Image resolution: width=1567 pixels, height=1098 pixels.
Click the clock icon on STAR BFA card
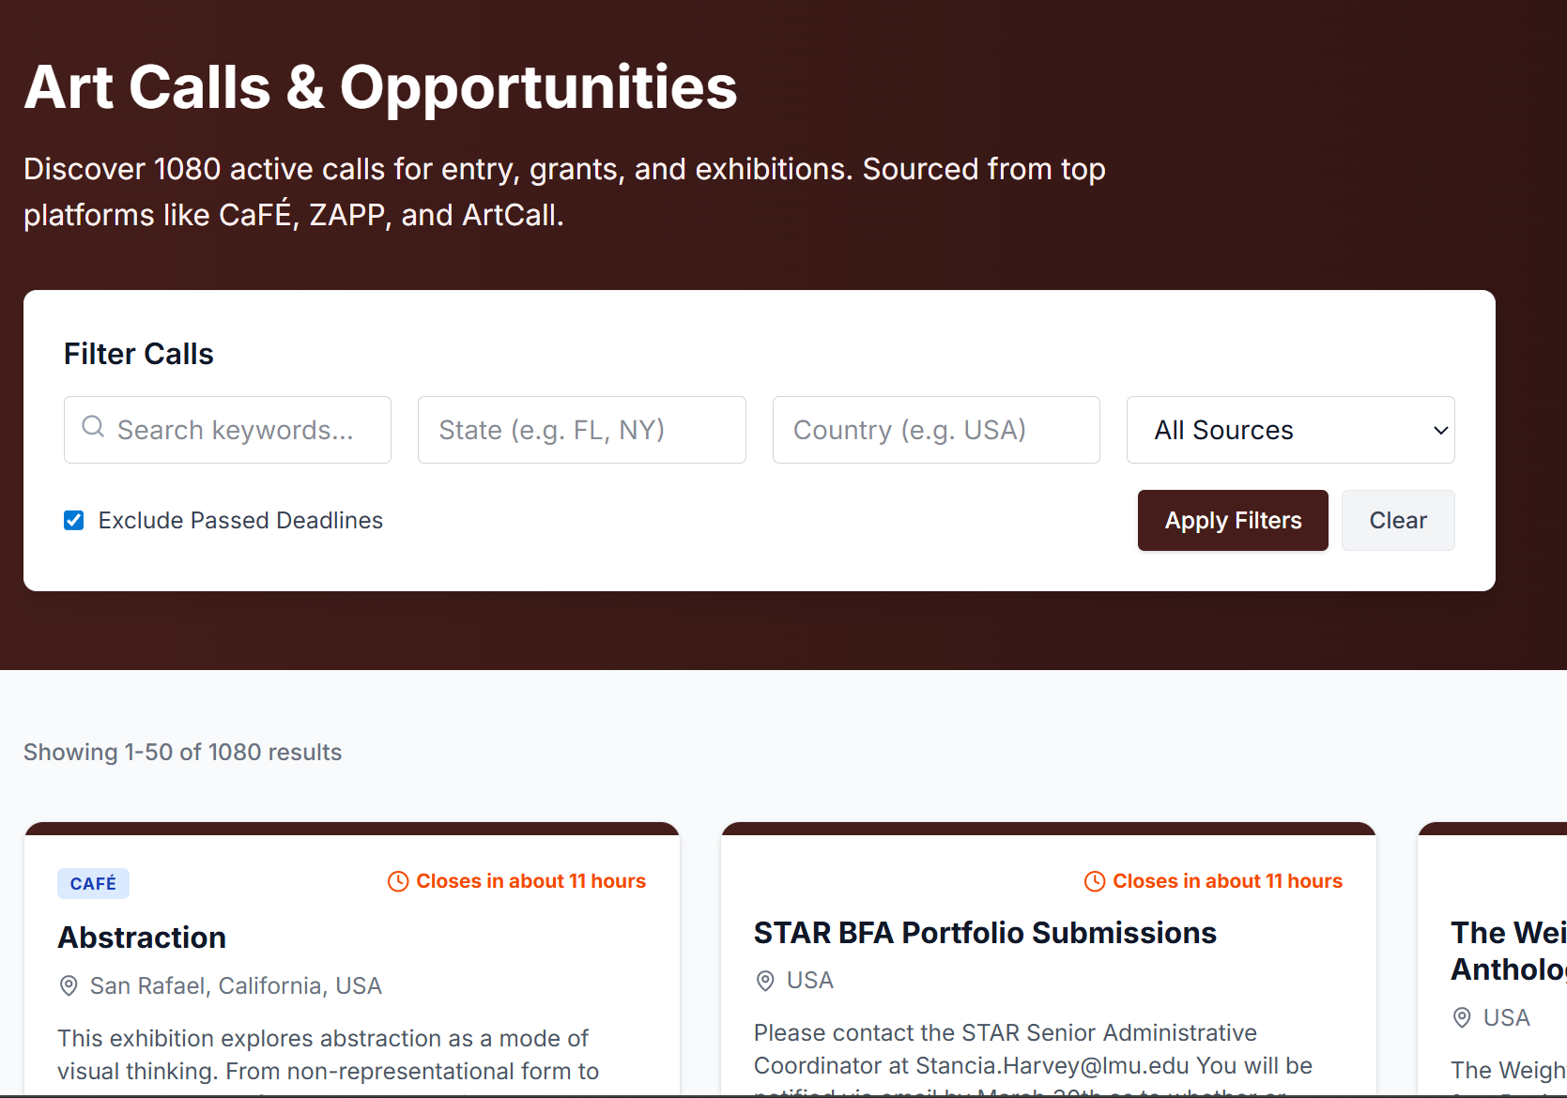tap(1095, 882)
